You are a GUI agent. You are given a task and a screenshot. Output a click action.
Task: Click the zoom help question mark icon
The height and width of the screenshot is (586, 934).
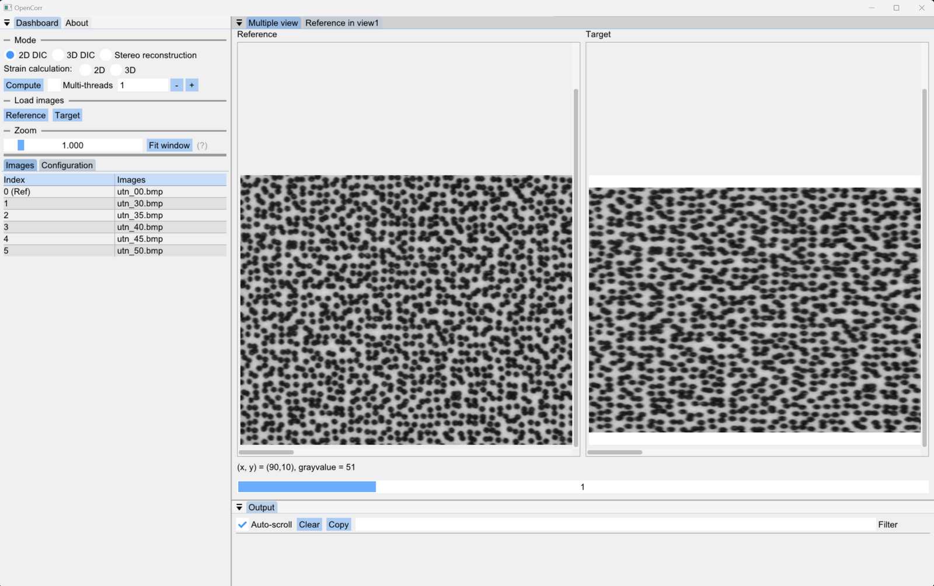(202, 145)
